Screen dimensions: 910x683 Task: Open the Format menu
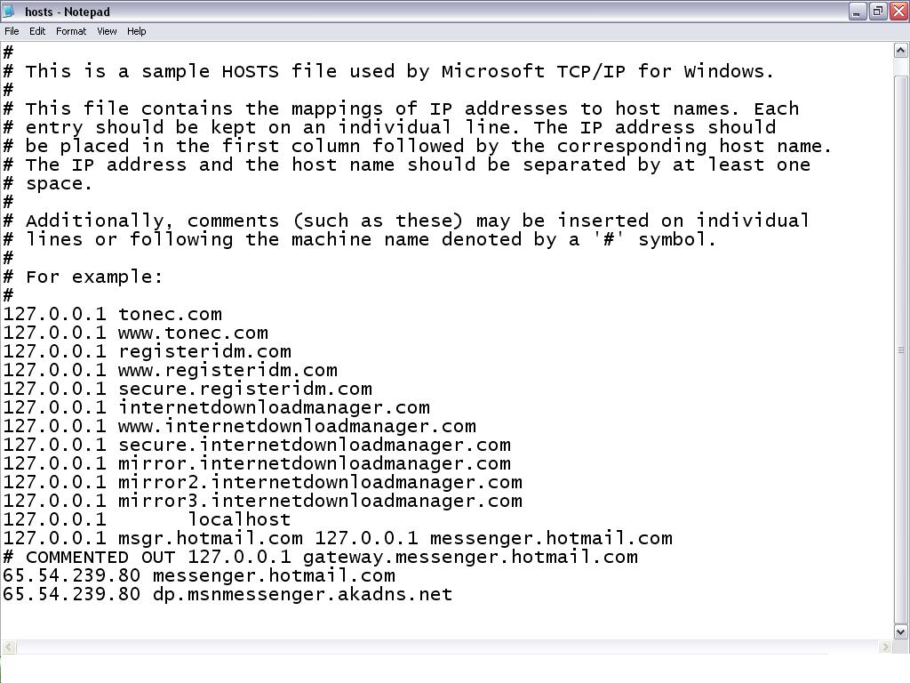click(x=71, y=31)
